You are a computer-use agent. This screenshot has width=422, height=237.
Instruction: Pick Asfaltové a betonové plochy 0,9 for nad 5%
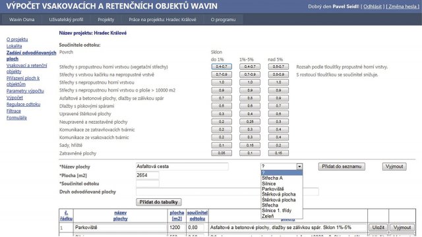tap(278, 98)
